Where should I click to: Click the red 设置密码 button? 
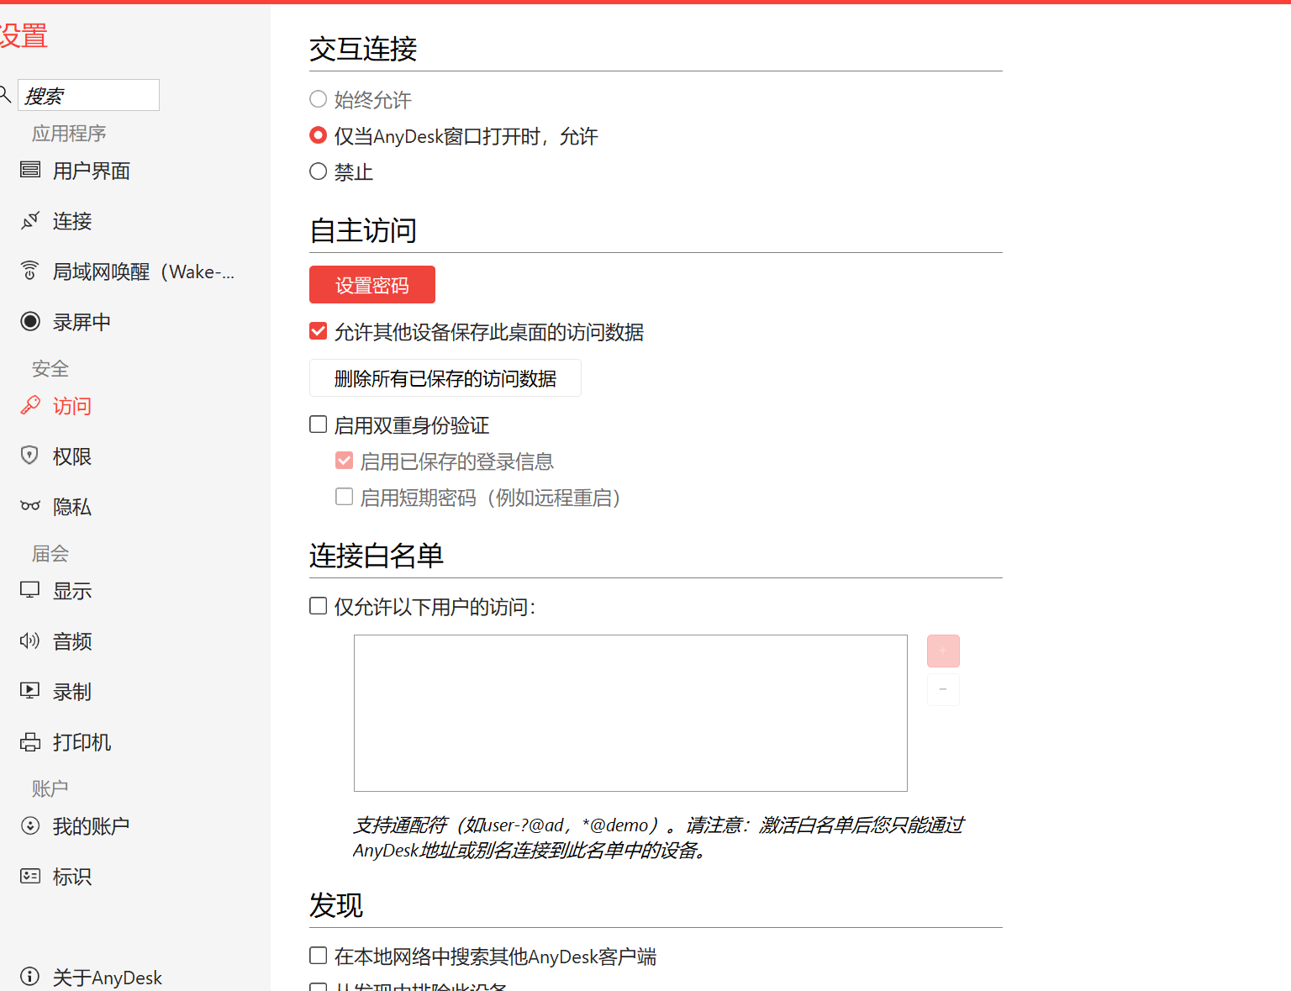pos(372,285)
